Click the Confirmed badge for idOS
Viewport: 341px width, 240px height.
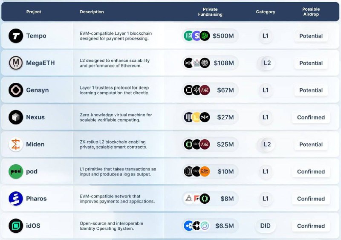311,226
